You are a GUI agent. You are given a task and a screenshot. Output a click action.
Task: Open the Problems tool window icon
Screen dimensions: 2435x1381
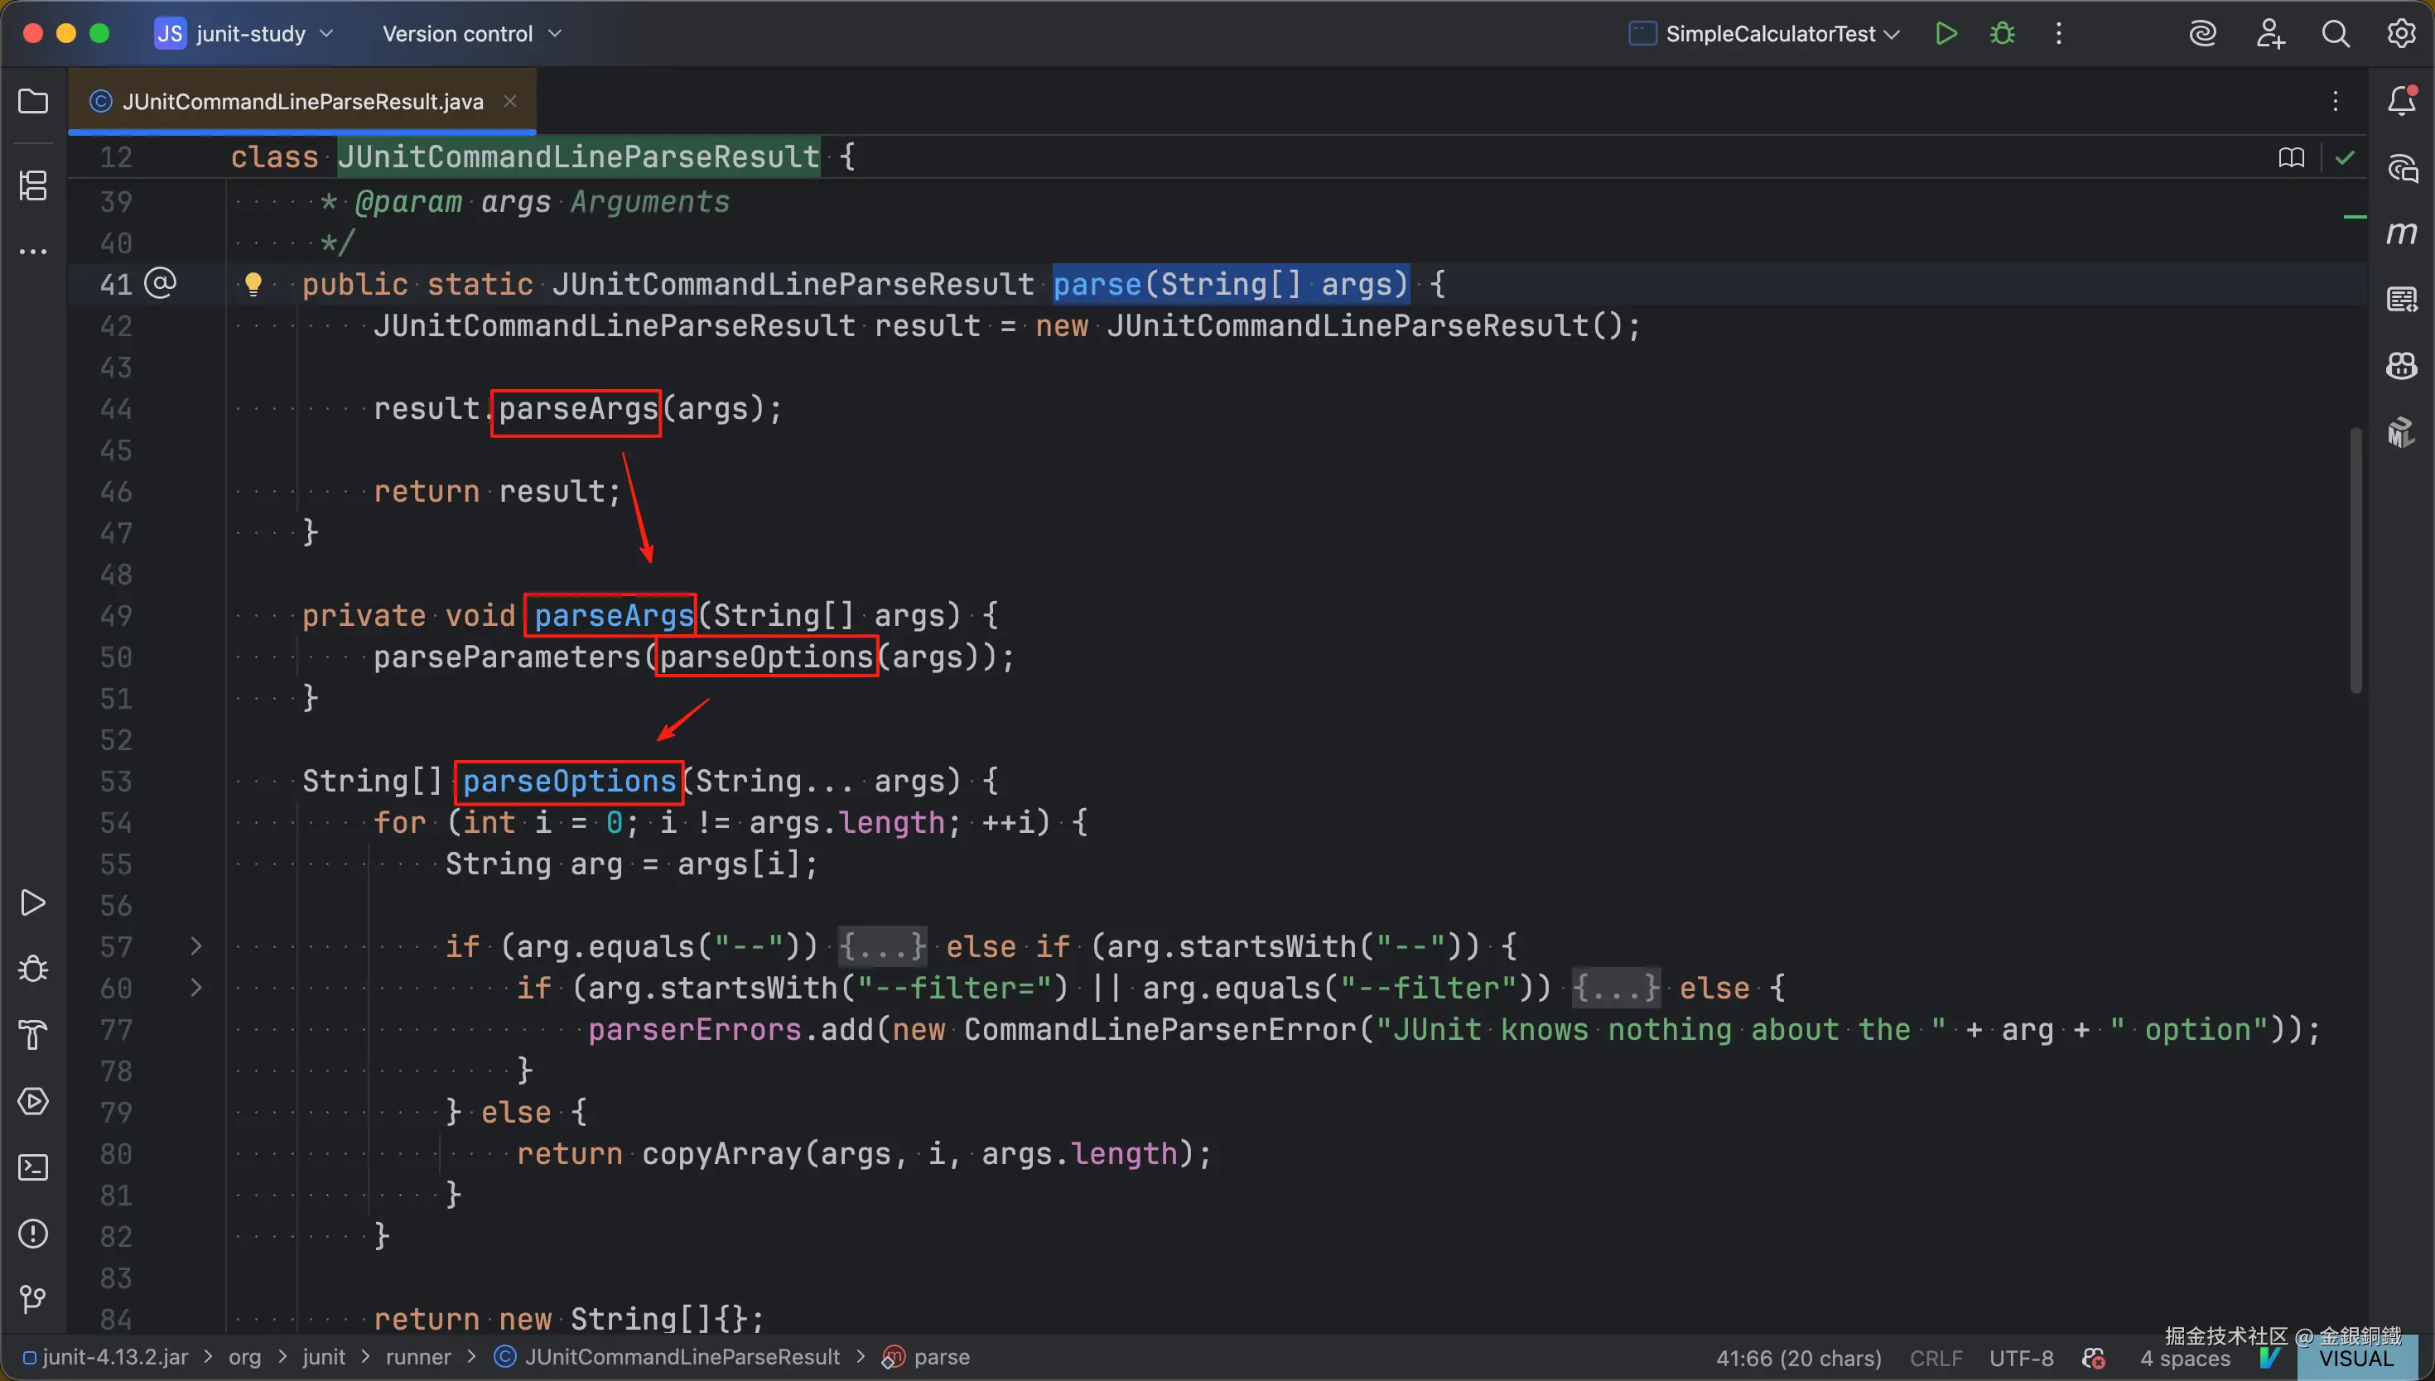(x=33, y=1233)
